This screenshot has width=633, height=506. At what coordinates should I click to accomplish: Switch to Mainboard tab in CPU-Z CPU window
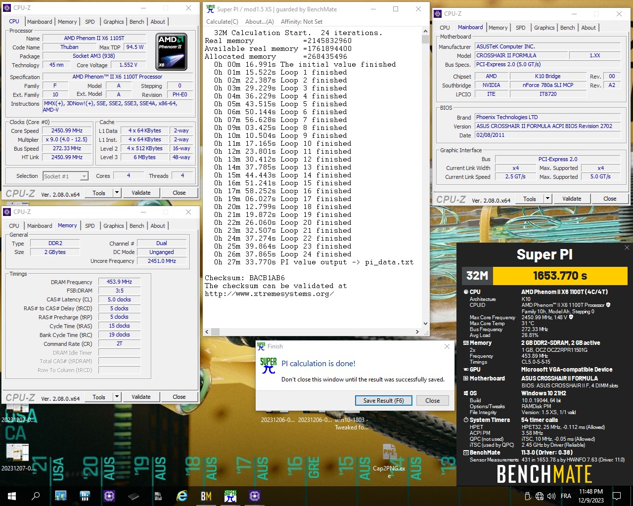(x=40, y=22)
